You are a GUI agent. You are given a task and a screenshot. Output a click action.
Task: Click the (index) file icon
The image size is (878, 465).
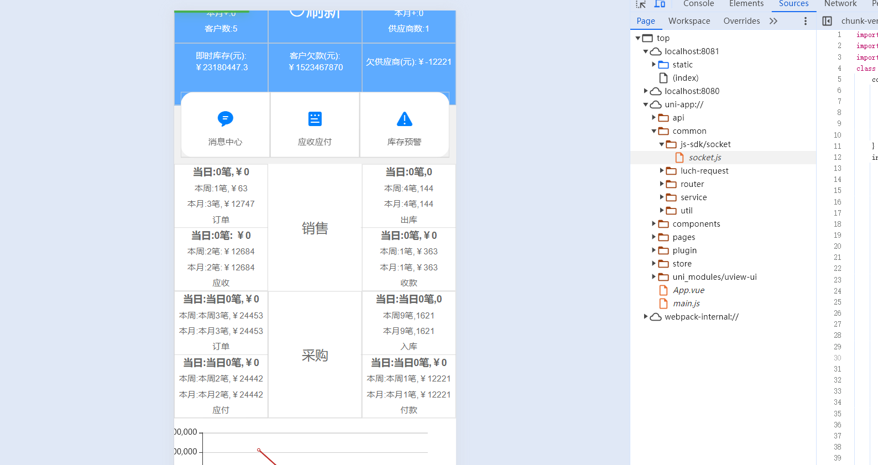tap(663, 78)
